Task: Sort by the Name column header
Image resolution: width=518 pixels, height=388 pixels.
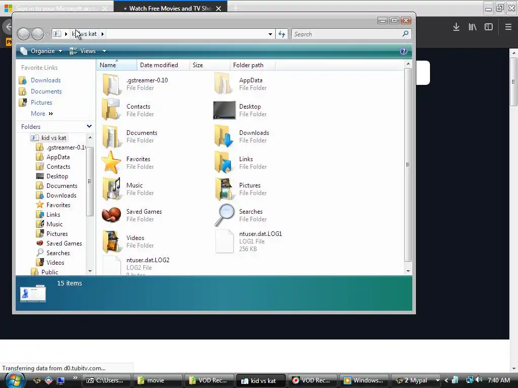Action: [x=117, y=65]
